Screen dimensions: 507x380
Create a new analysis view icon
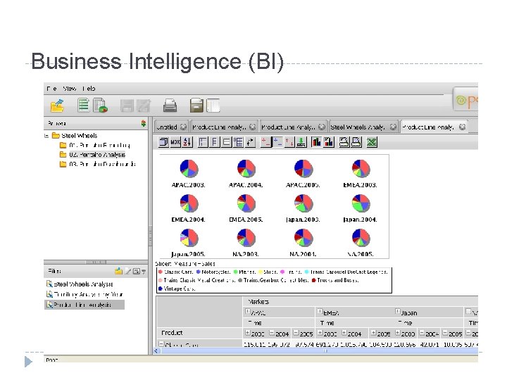coord(100,106)
